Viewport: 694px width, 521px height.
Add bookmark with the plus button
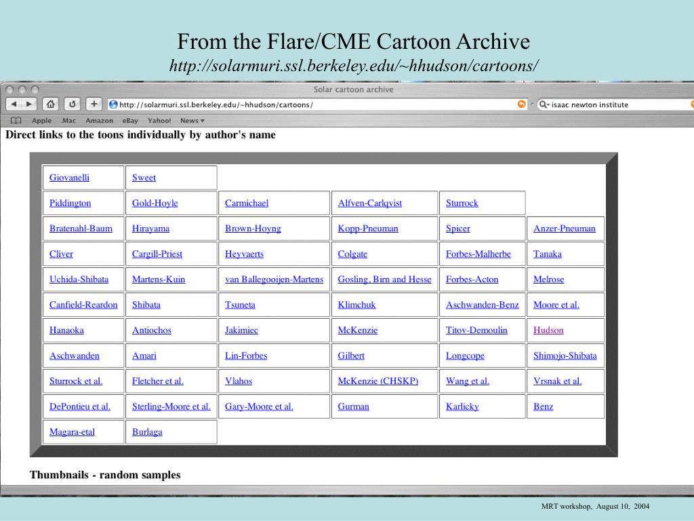(x=94, y=104)
